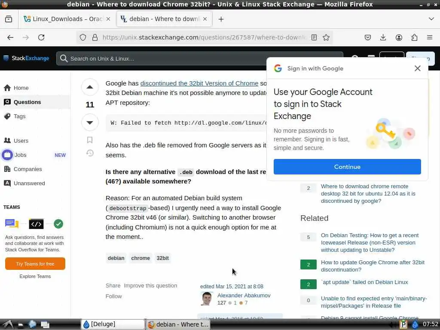
Task: Click Alexander Abakumov's avatar
Action: tap(207, 299)
